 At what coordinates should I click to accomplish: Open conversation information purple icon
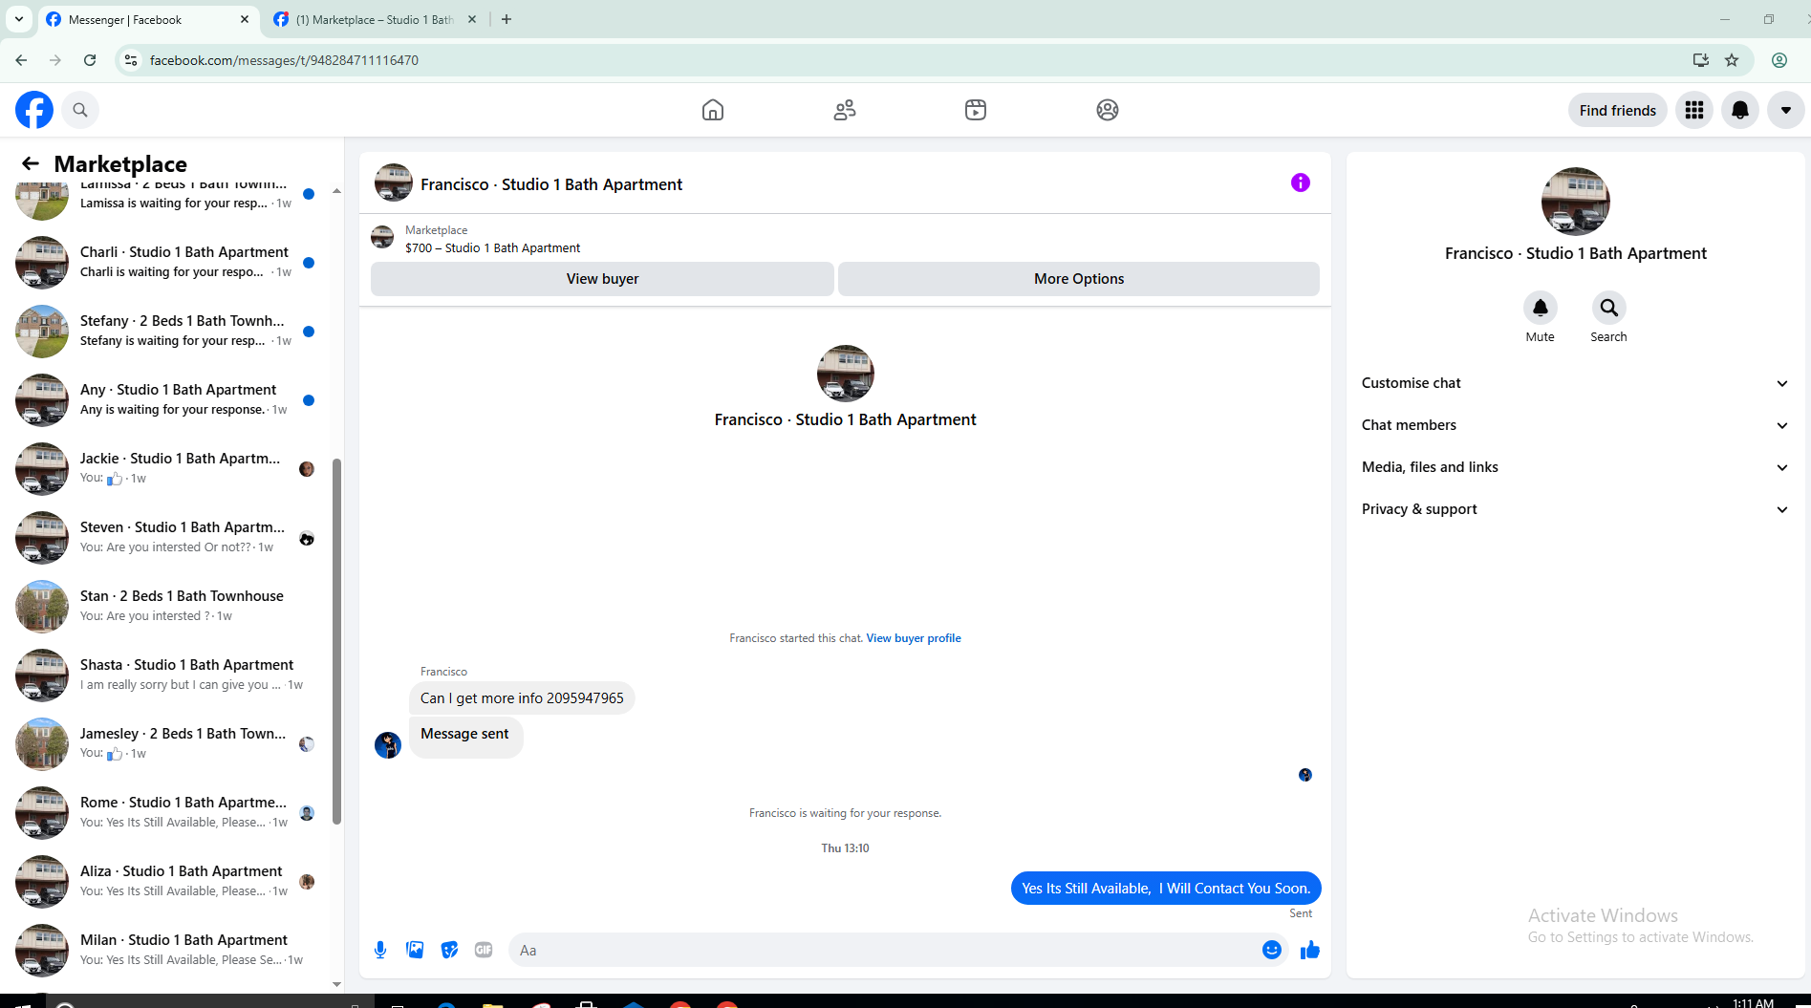[x=1301, y=182]
